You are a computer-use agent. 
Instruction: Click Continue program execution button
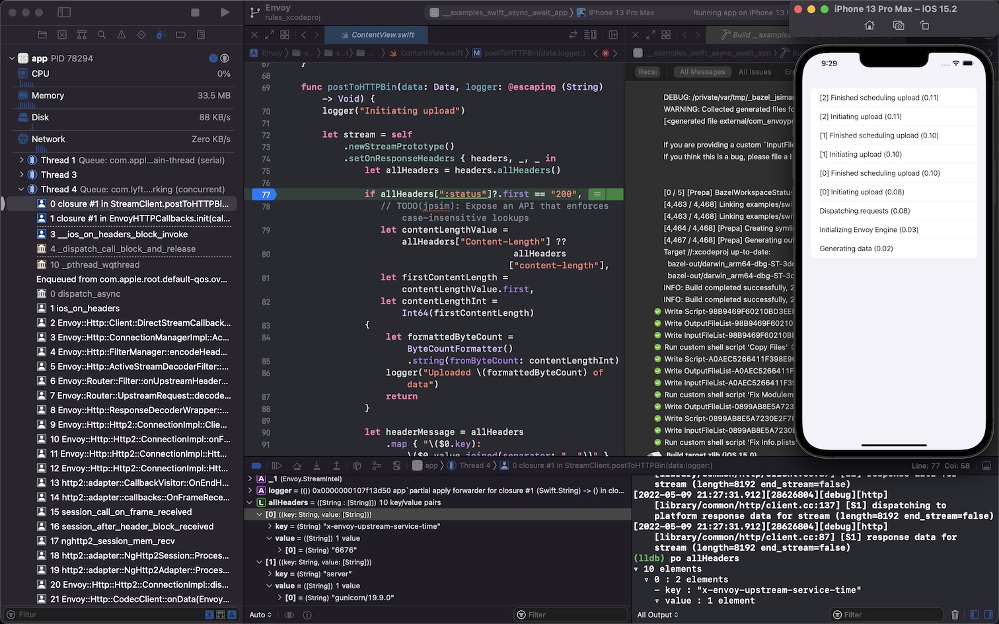coord(277,465)
